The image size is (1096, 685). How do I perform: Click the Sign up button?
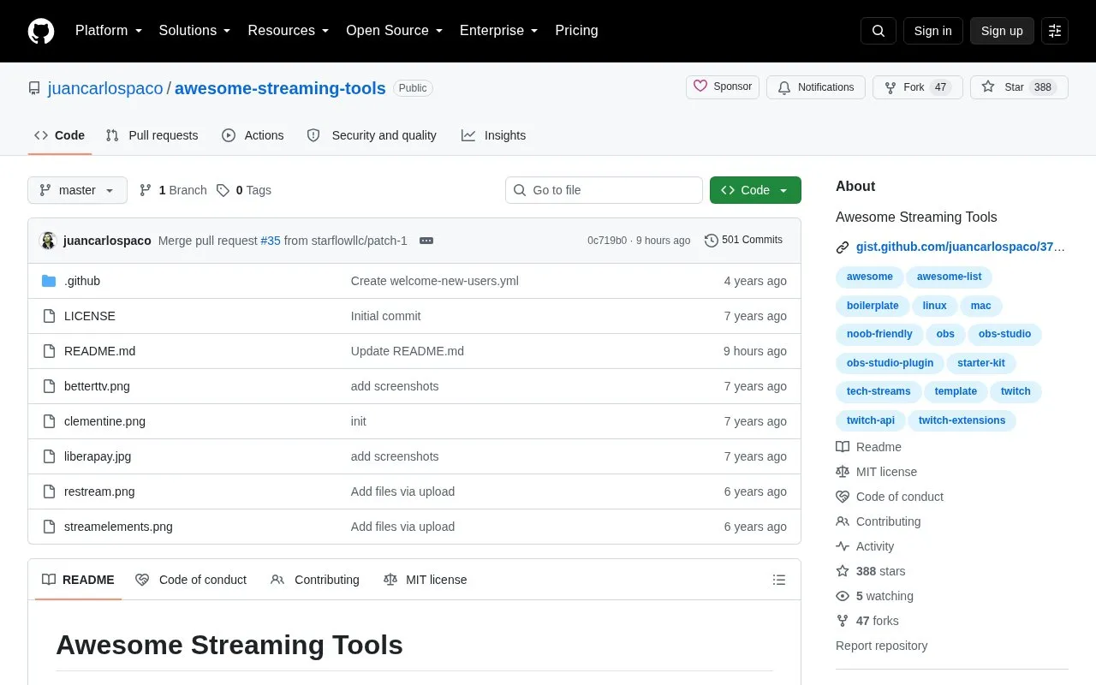(1002, 31)
